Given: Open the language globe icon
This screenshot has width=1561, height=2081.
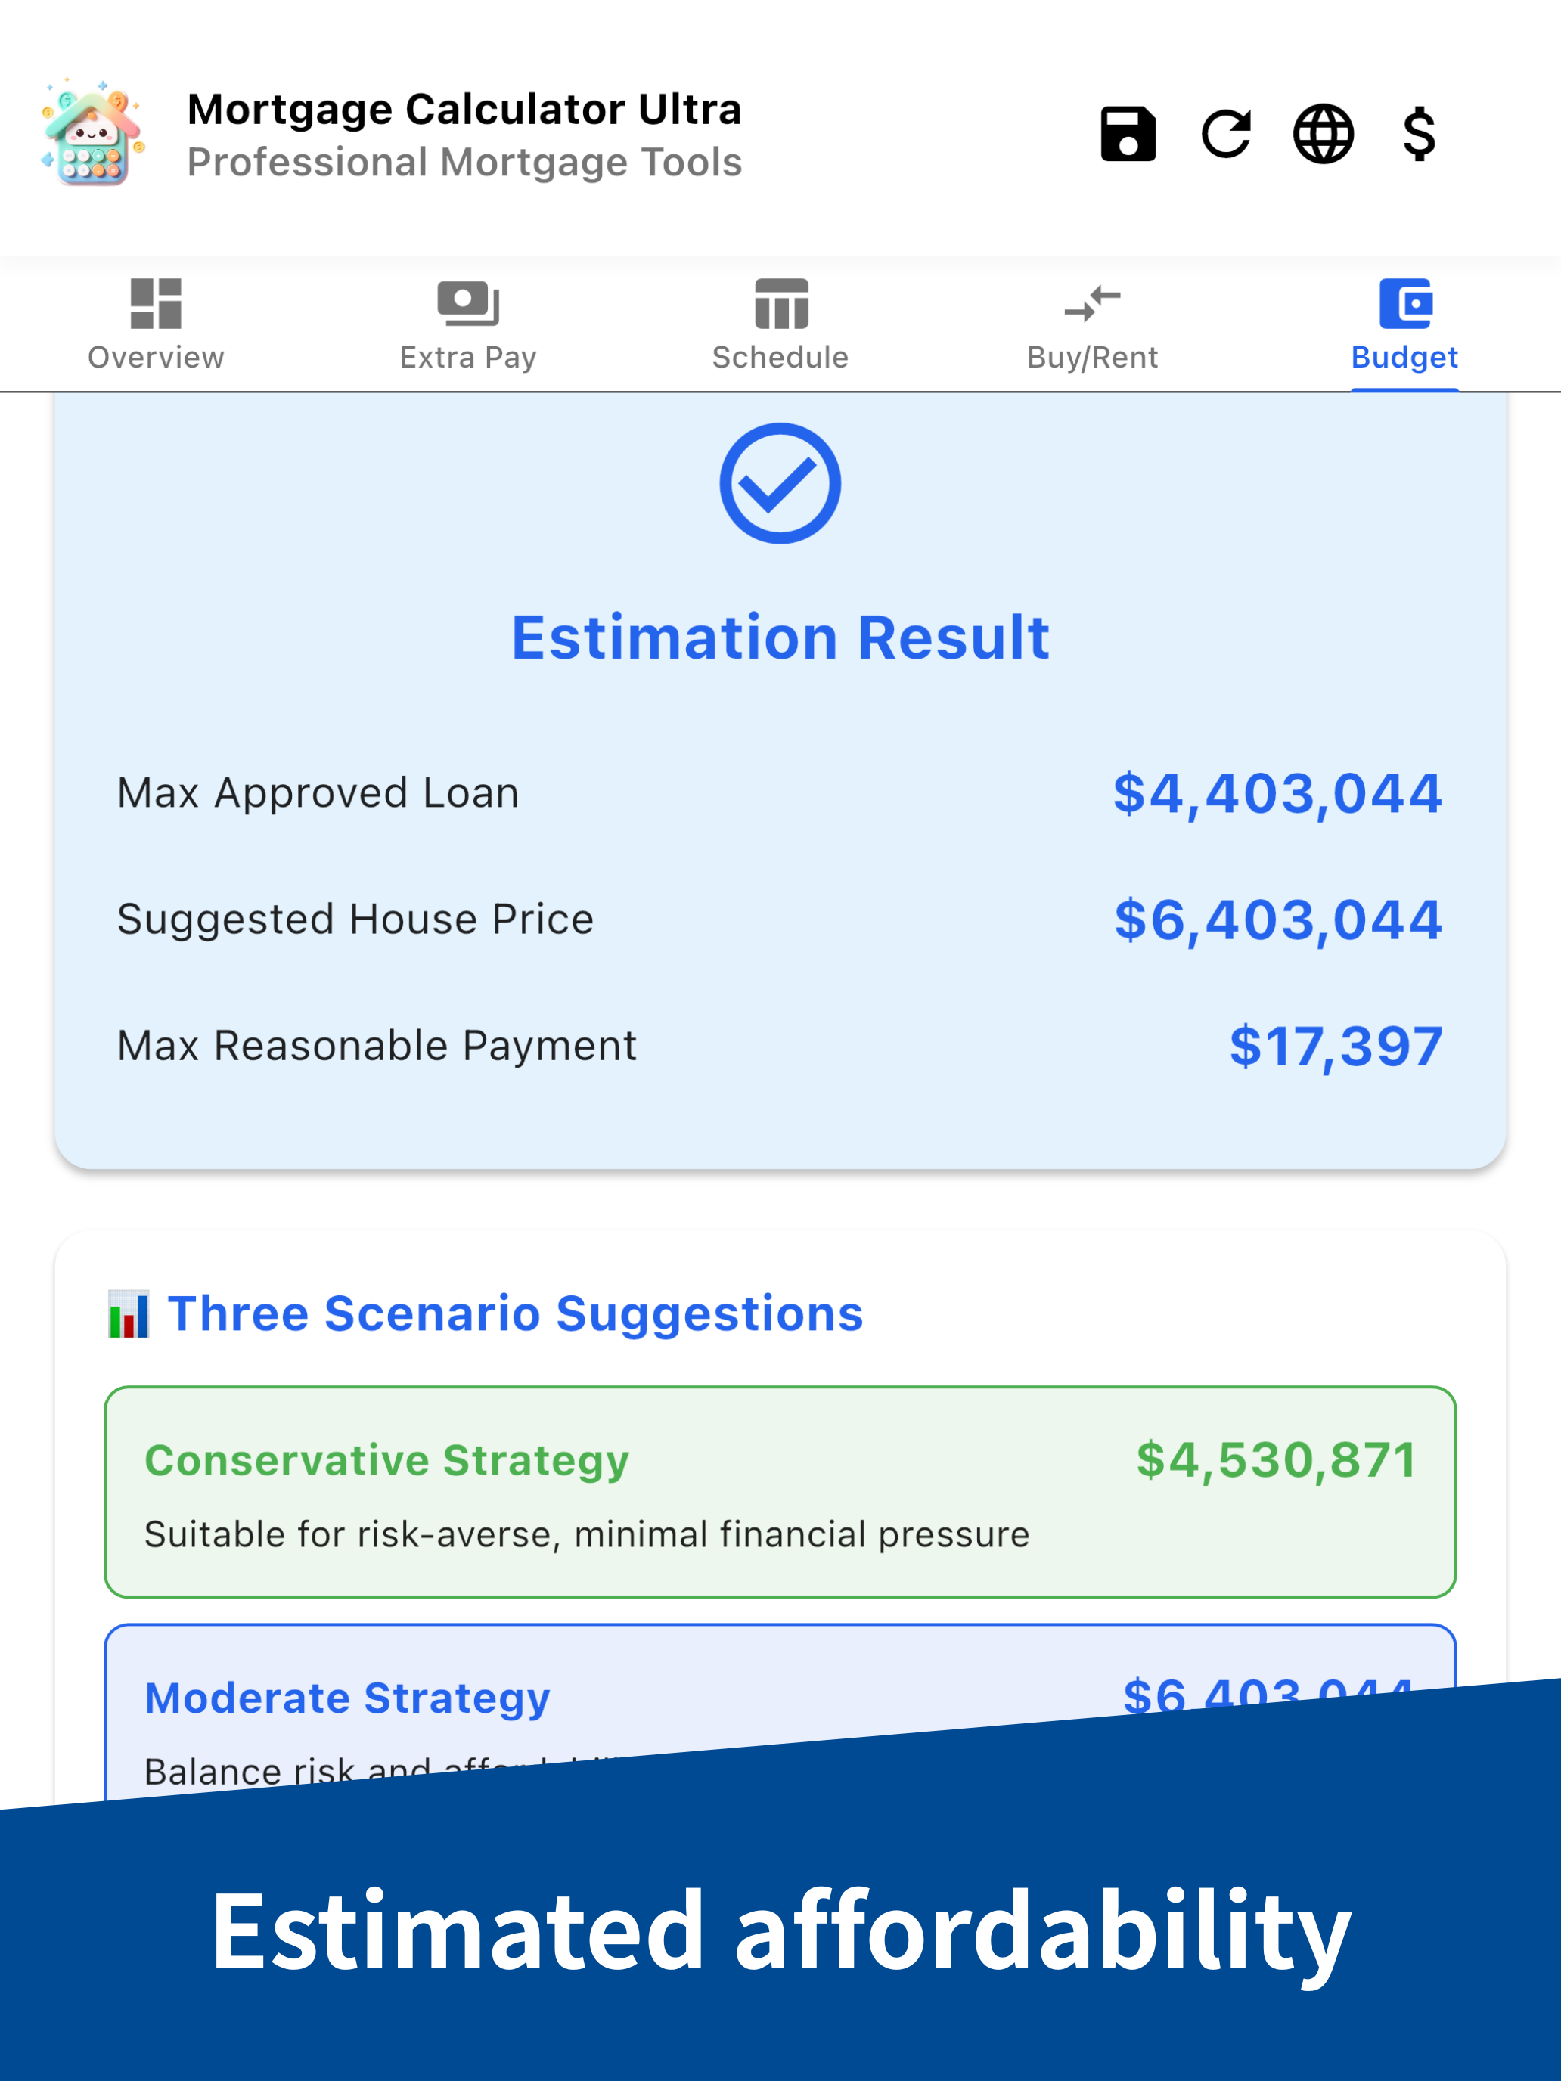Looking at the screenshot, I should pyautogui.click(x=1323, y=134).
